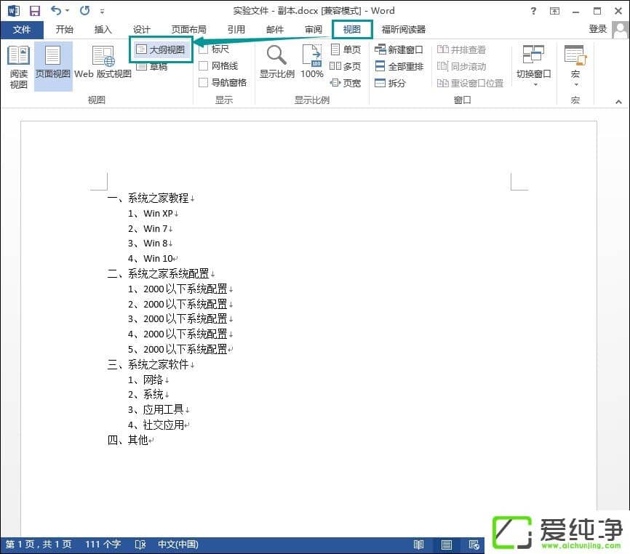Click the Undo arrow icon
The height and width of the screenshot is (554, 630).
click(x=56, y=11)
